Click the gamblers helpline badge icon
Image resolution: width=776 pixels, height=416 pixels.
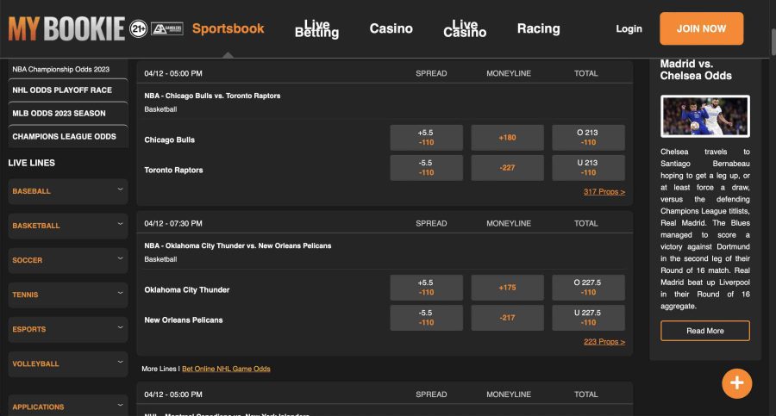tap(166, 28)
